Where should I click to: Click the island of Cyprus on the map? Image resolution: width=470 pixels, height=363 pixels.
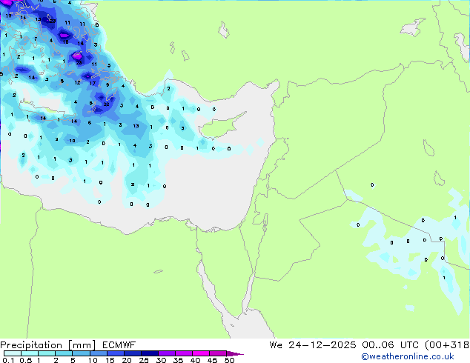pos(221,126)
